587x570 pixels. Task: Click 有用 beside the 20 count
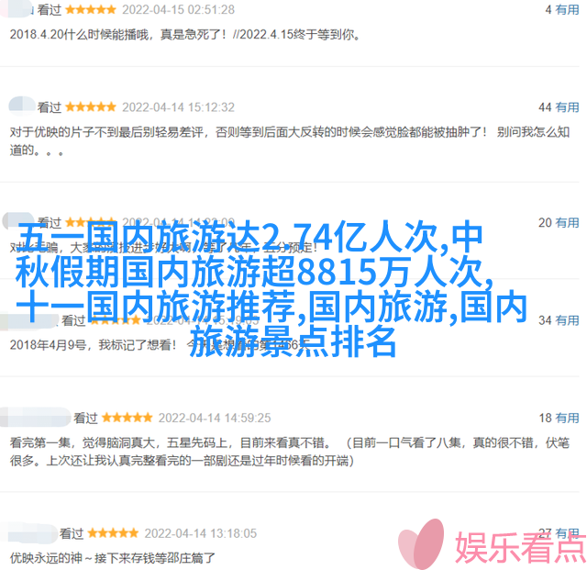567,223
